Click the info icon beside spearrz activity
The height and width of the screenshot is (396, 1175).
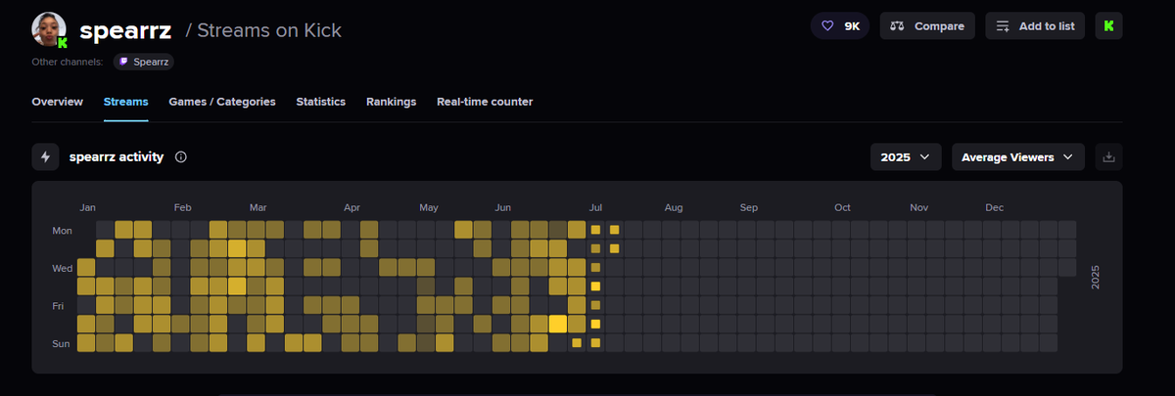[x=181, y=156]
